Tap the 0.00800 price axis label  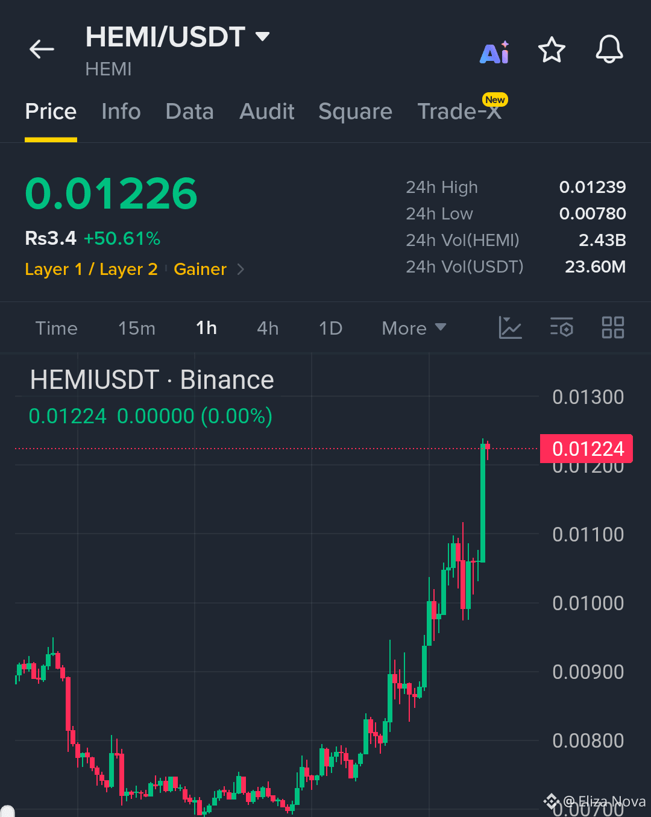click(x=588, y=741)
